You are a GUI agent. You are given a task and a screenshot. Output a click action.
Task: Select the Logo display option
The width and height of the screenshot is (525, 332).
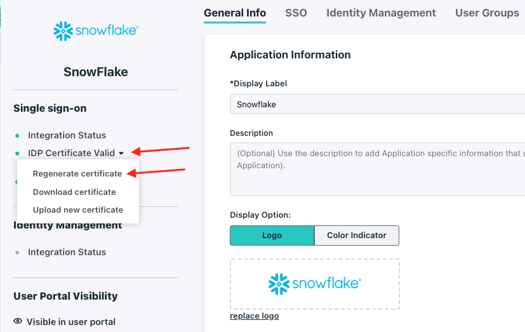click(x=272, y=235)
